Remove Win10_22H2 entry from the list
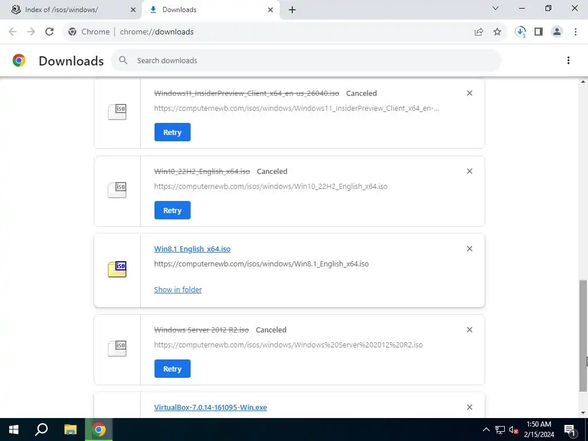Screen dimensions: 588x441 click(x=470, y=171)
